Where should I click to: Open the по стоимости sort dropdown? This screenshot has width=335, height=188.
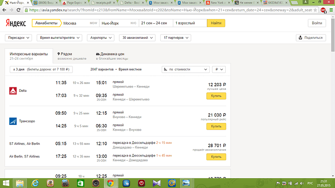click(x=185, y=69)
